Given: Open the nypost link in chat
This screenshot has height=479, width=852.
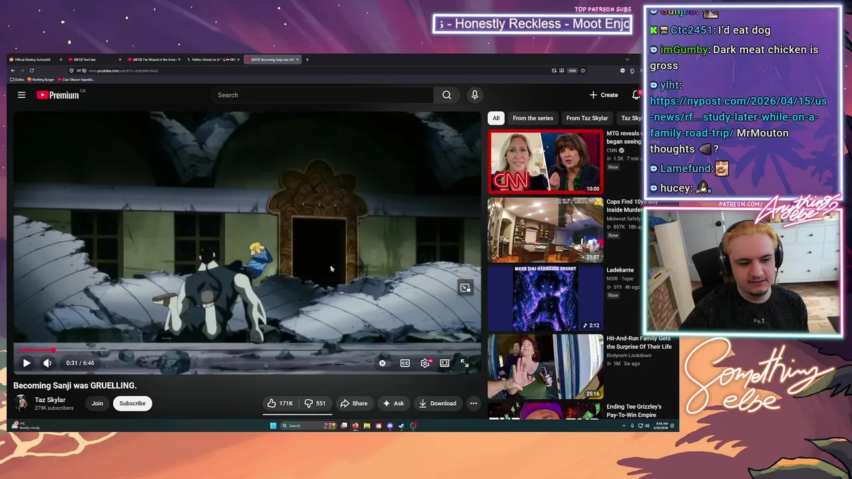Looking at the screenshot, I should pos(738,117).
